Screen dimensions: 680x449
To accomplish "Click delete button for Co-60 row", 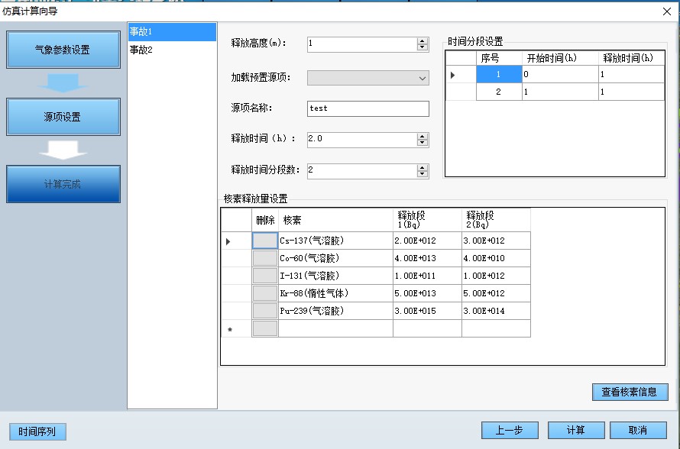I will tap(265, 258).
